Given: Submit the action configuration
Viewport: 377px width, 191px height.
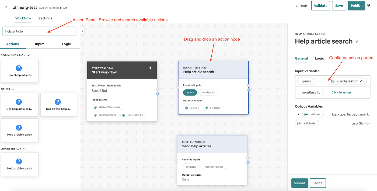Looking at the screenshot, I should coord(299,183).
